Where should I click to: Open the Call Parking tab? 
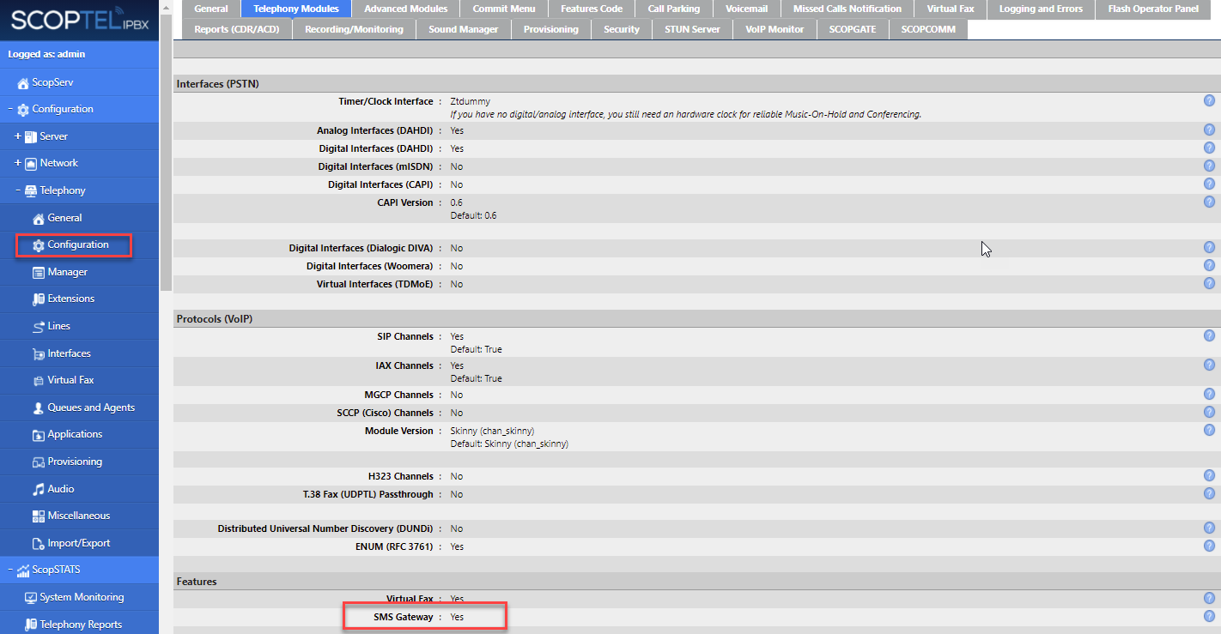coord(674,9)
